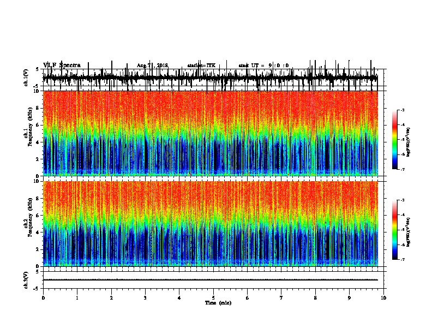Click the time axis tick label 3
Screen dimensions: 432x334
click(145, 298)
